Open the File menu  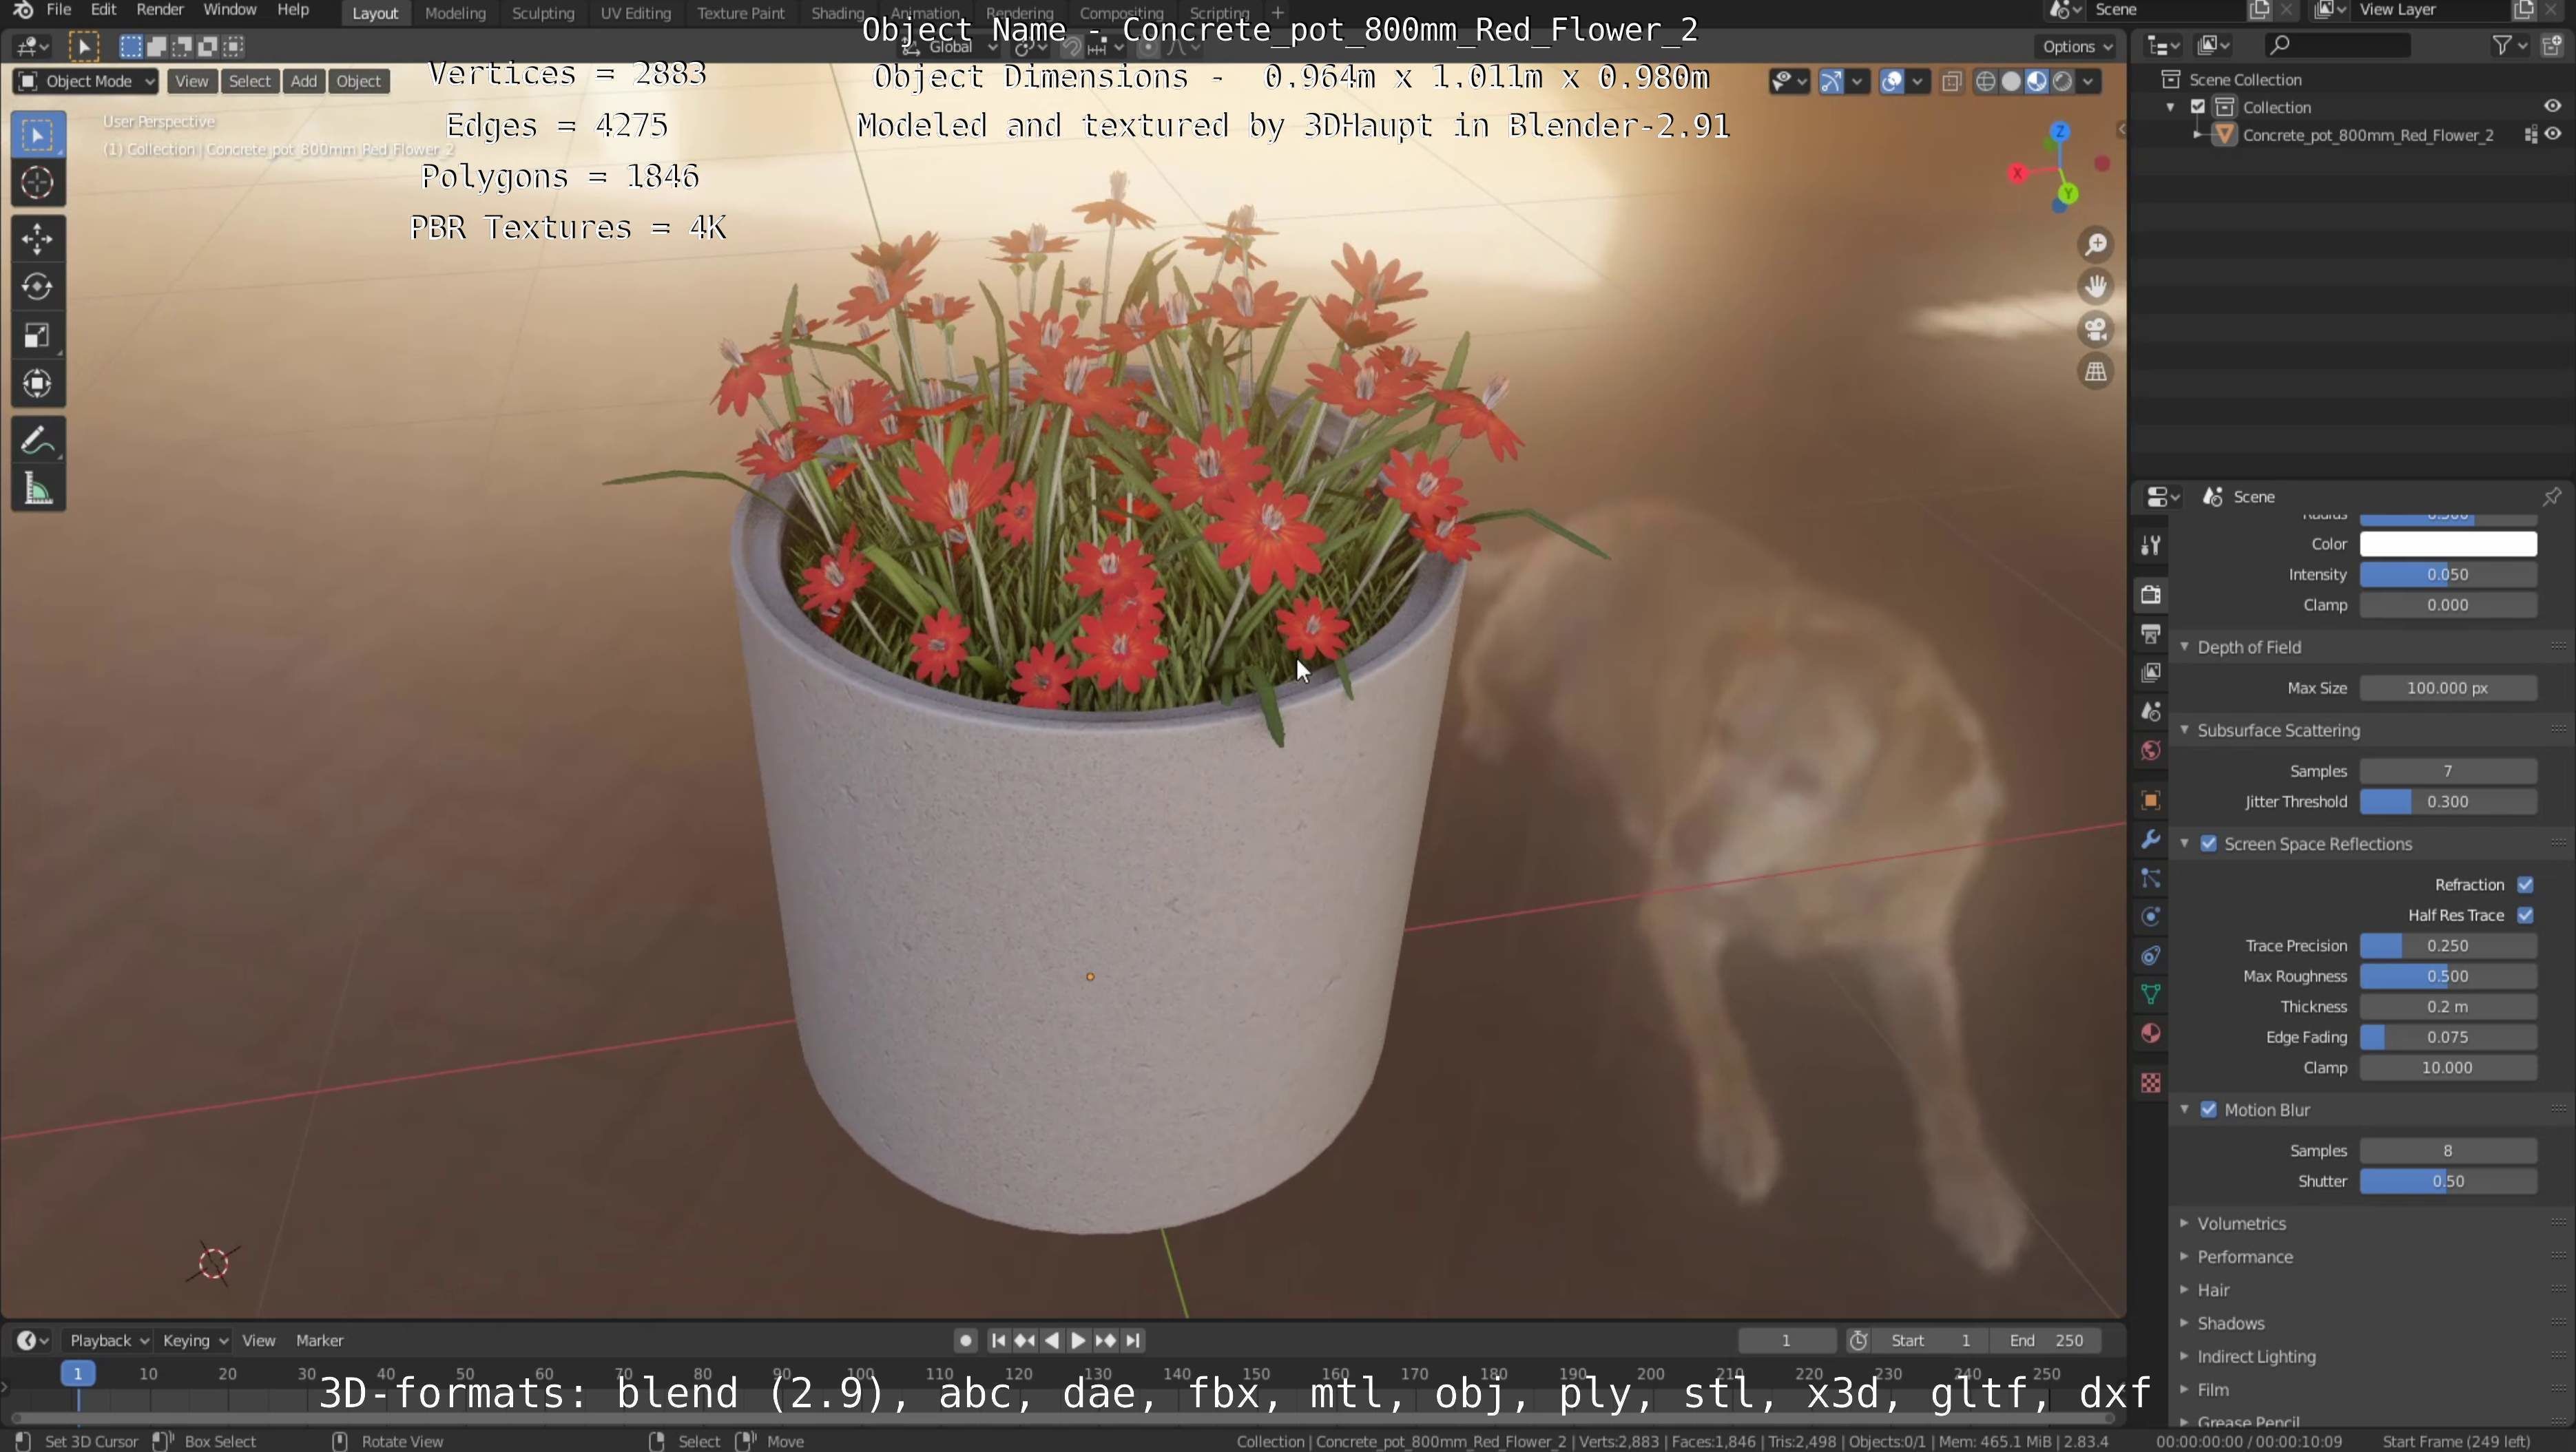[x=58, y=10]
